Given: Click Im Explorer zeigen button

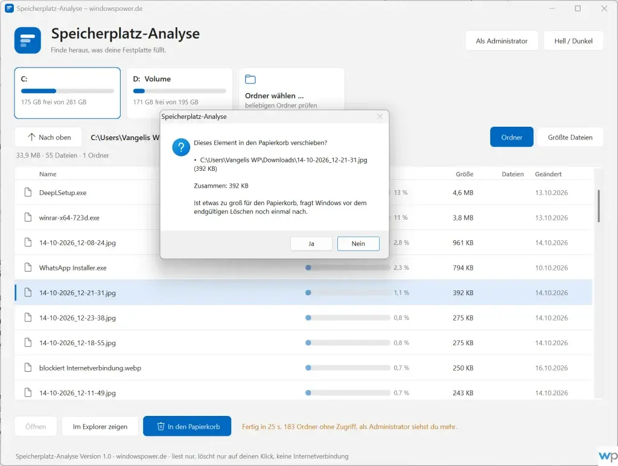Looking at the screenshot, I should tap(100, 427).
